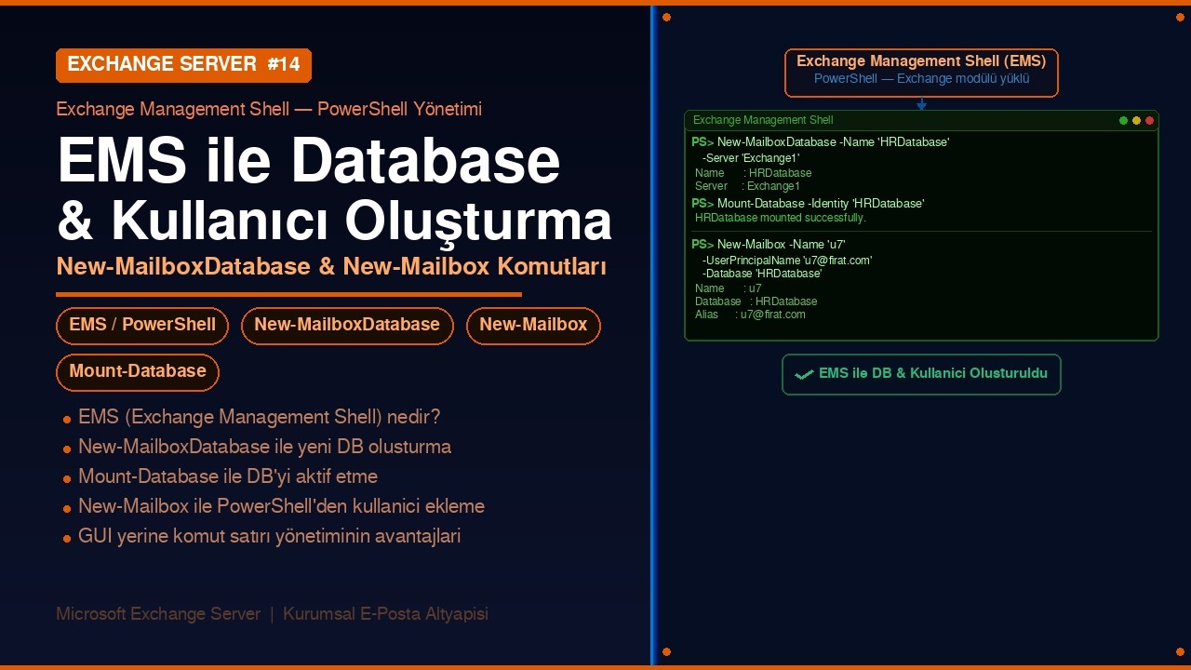1191x670 pixels.
Task: Click the 'Name : u7' output line
Action: pyautogui.click(x=728, y=288)
